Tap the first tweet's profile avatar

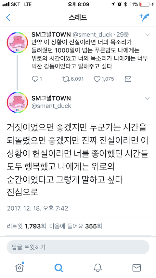[17, 43]
